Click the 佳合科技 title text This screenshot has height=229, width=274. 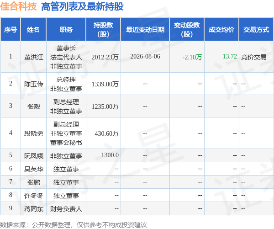[18, 6]
